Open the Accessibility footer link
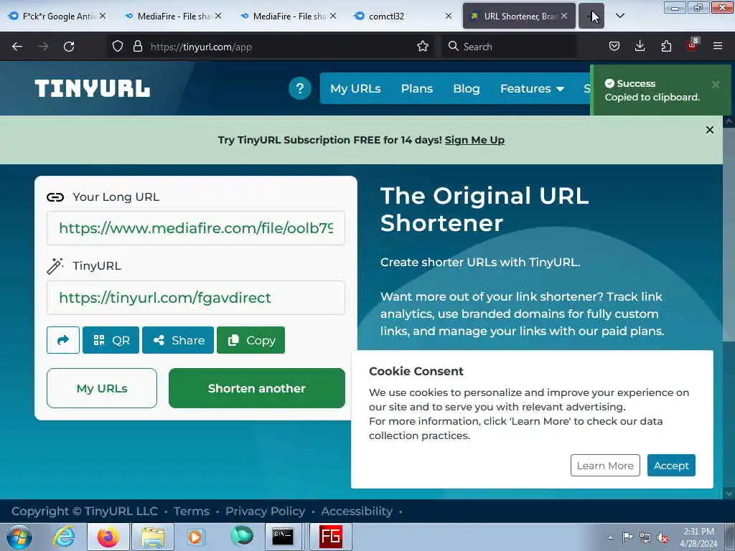 coord(357,511)
